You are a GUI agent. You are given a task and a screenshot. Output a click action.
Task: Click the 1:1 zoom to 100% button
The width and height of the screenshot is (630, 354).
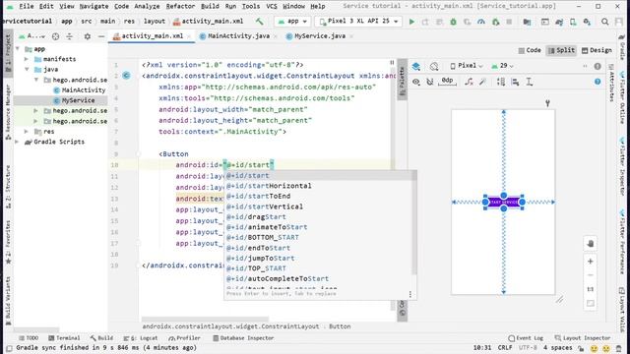[591, 289]
